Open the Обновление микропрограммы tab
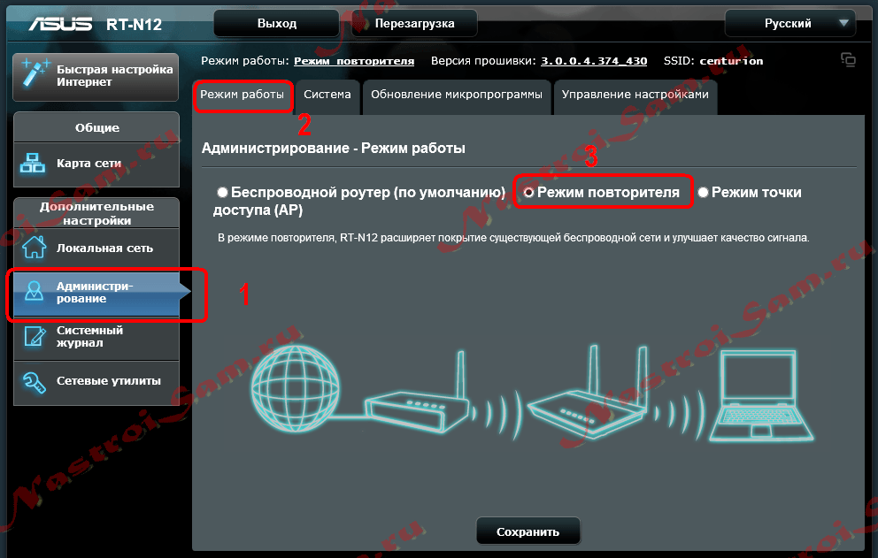878x558 pixels. 456,95
